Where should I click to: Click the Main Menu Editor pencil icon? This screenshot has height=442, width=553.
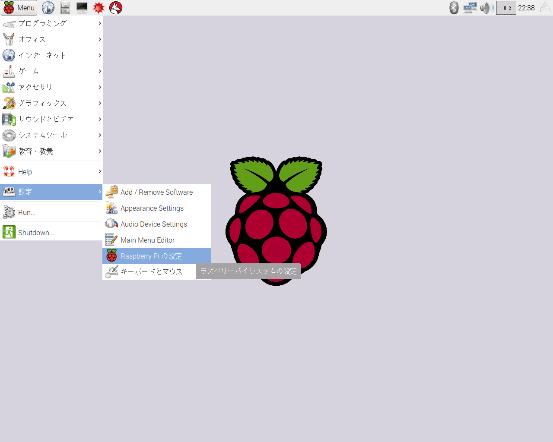point(111,240)
